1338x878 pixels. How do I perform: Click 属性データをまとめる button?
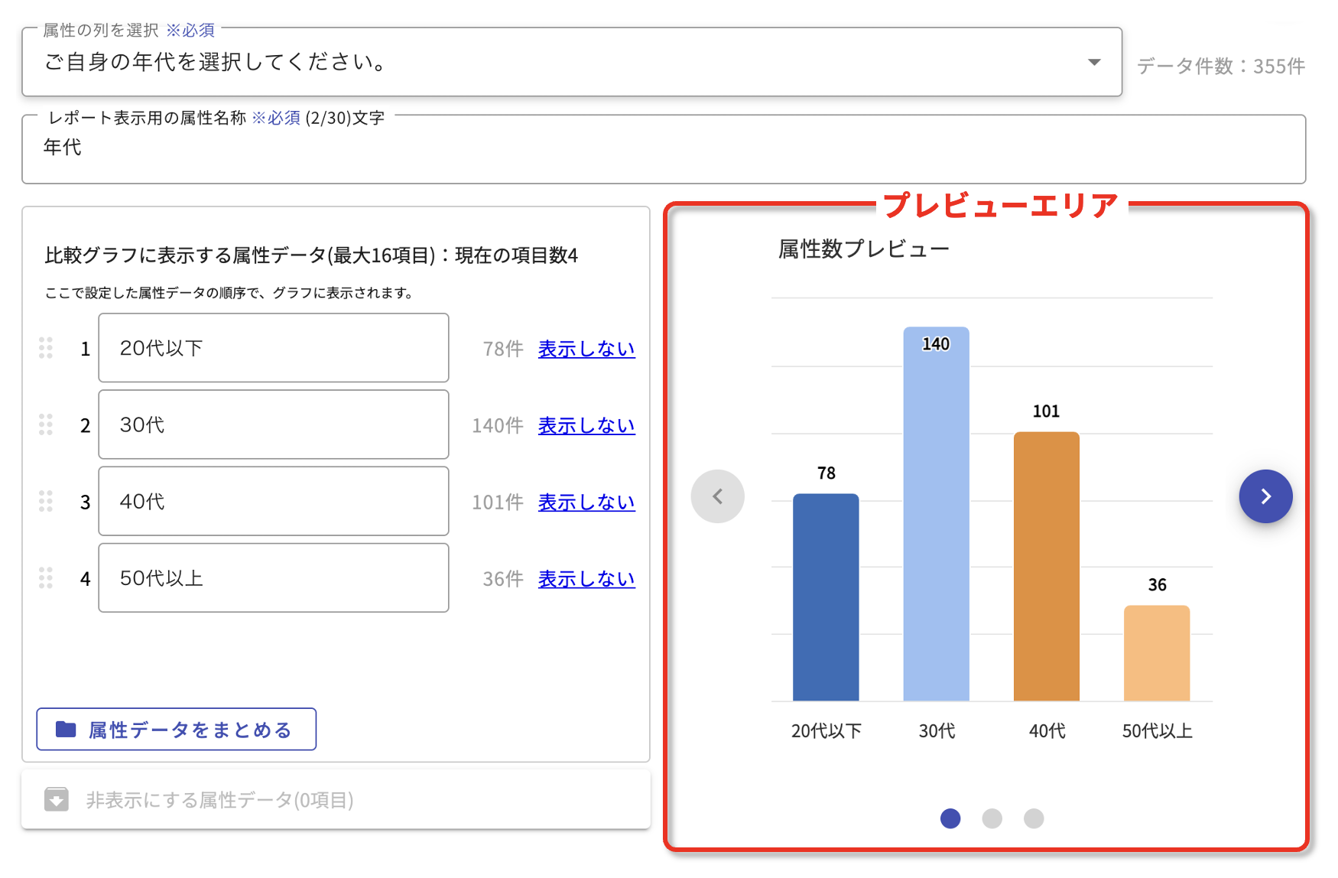pos(177,730)
